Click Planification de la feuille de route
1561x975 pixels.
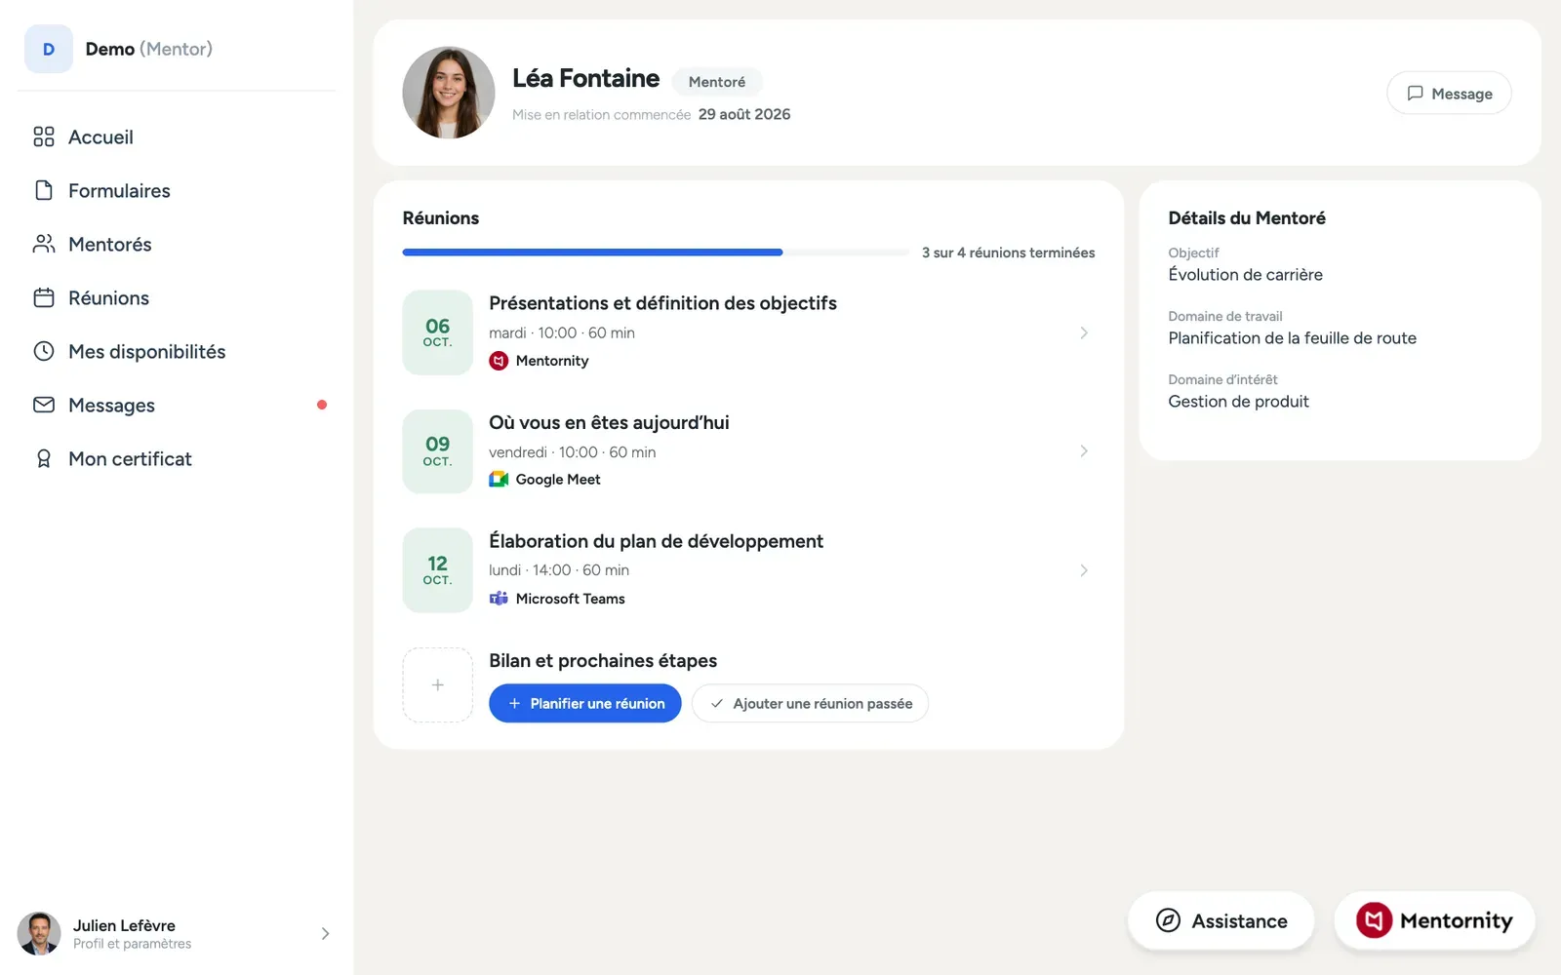pyautogui.click(x=1293, y=338)
